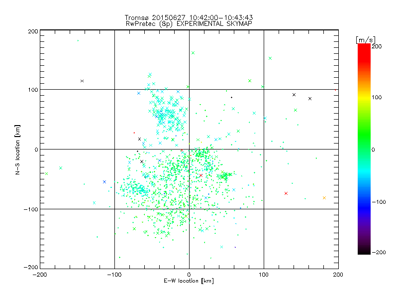Click the blue X marker near x=-115 km
Image resolution: width=398 pixels, height=299 pixels.
pos(104,182)
